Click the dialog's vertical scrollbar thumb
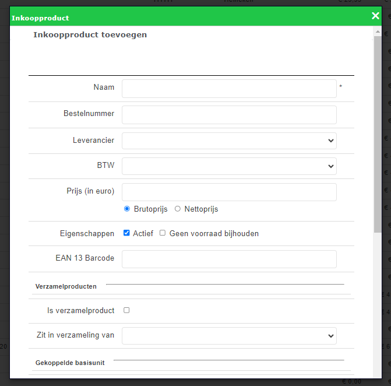 point(378,134)
